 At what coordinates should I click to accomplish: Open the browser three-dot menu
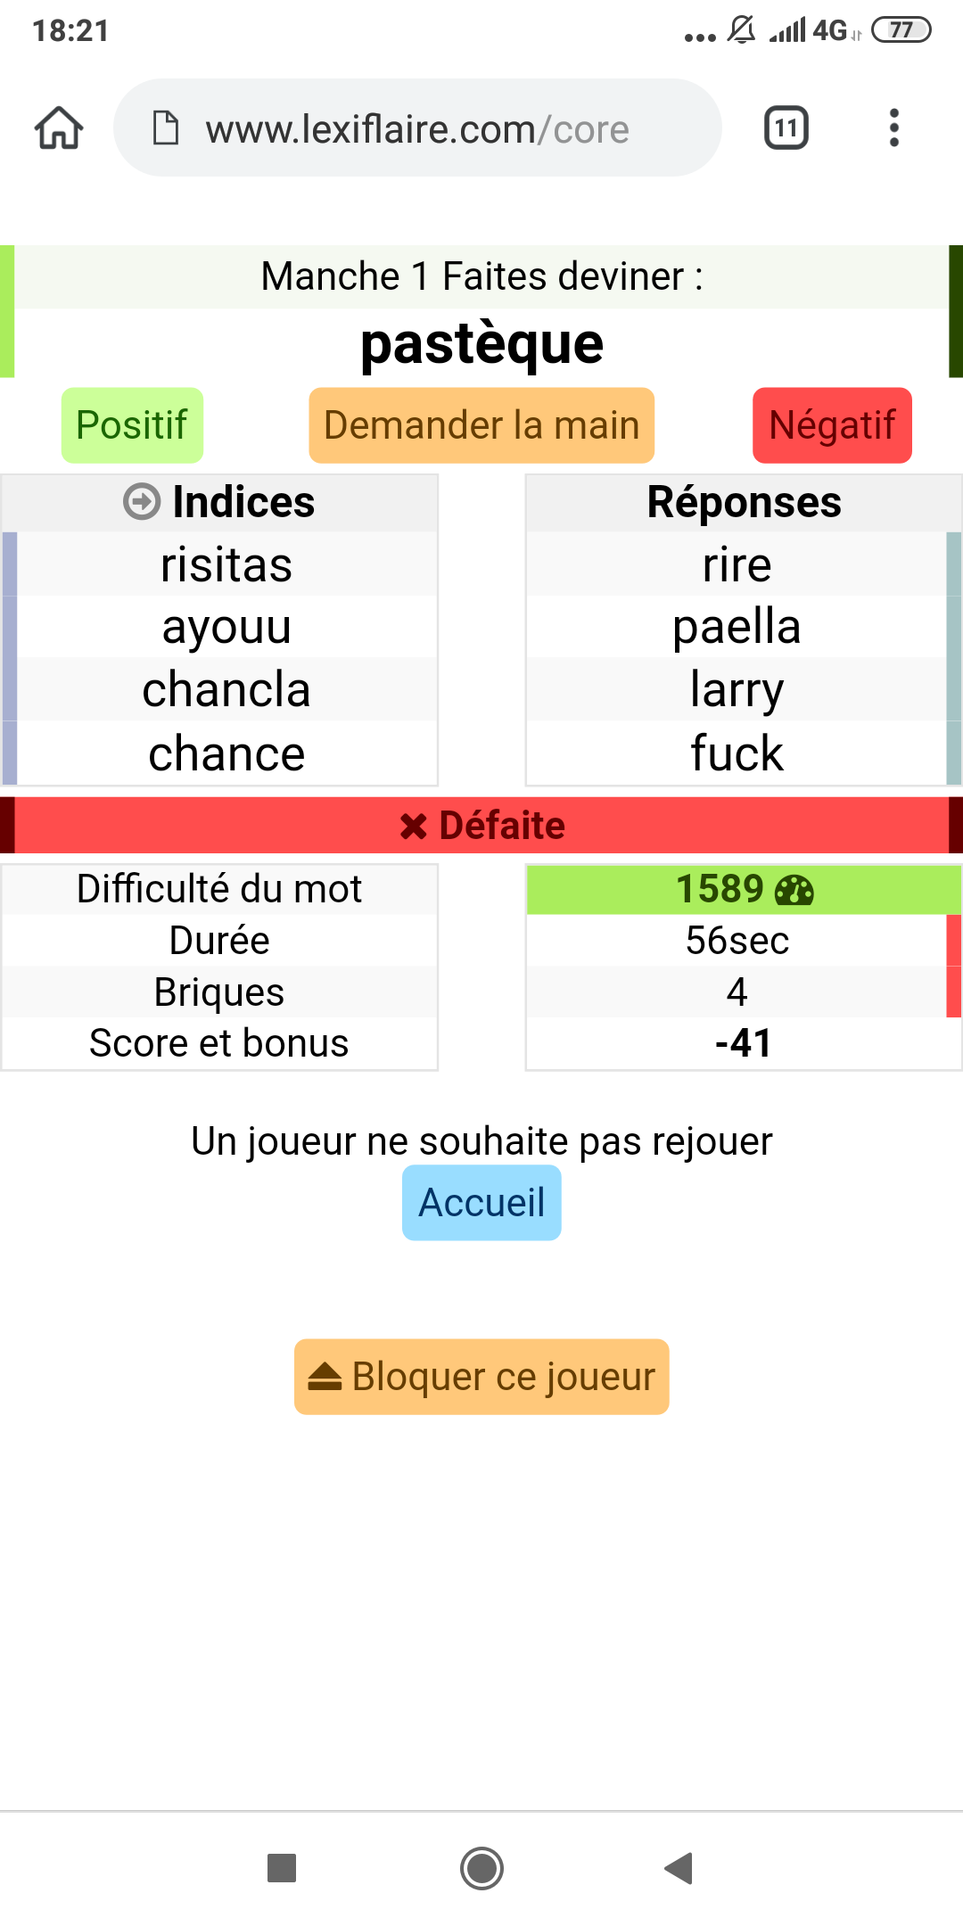coord(893,128)
